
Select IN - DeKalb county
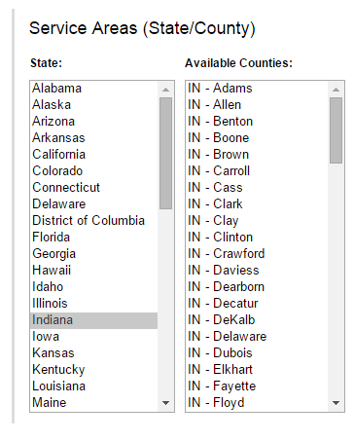click(257, 320)
